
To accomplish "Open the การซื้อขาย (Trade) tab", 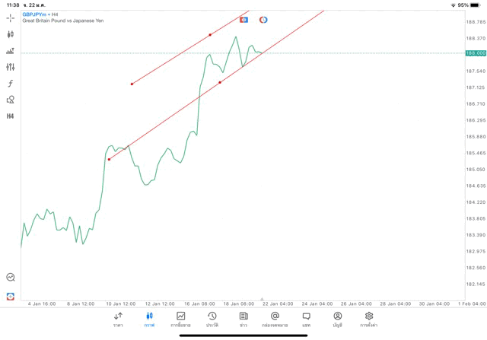I will [180, 319].
